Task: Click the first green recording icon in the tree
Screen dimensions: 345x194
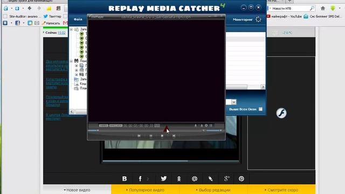Action: pos(81,33)
